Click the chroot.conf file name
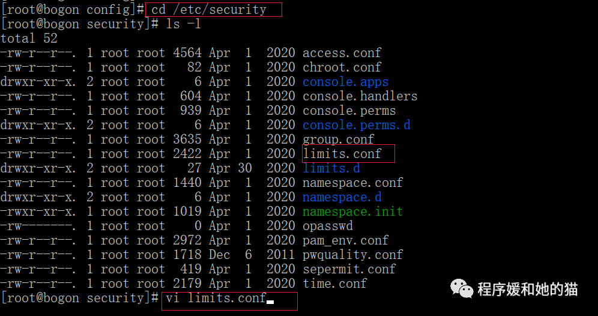This screenshot has height=316, width=598. tap(342, 67)
